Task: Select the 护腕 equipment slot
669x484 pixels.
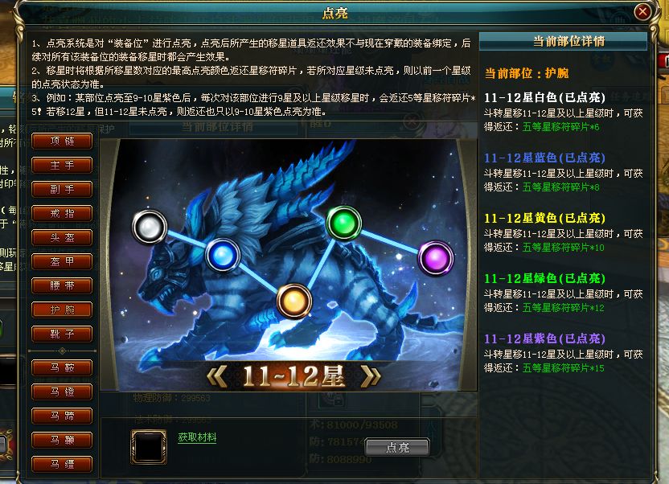Action: [62, 310]
